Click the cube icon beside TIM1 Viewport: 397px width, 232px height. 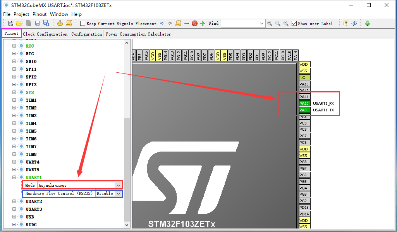tap(22, 100)
